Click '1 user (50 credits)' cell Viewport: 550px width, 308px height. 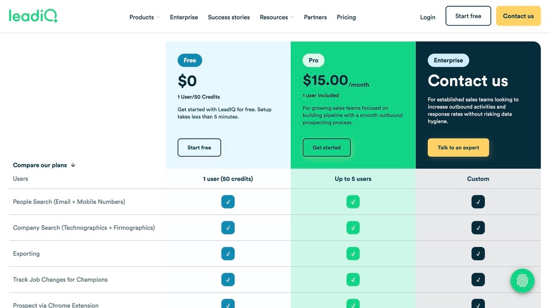[x=228, y=179]
